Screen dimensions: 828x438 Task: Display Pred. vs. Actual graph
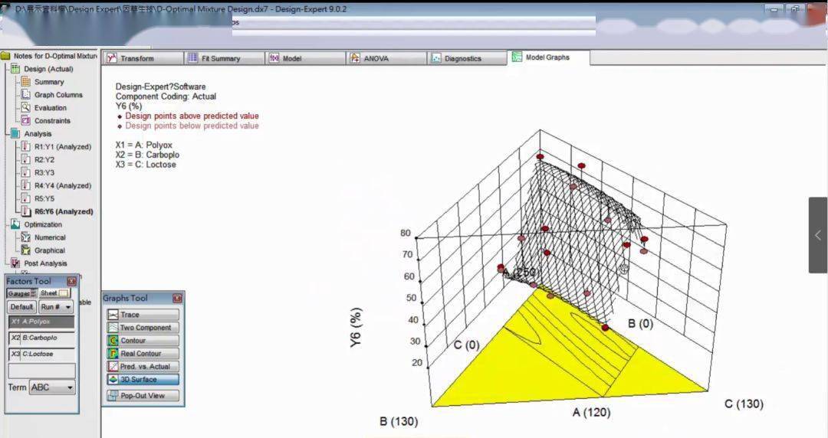click(143, 367)
